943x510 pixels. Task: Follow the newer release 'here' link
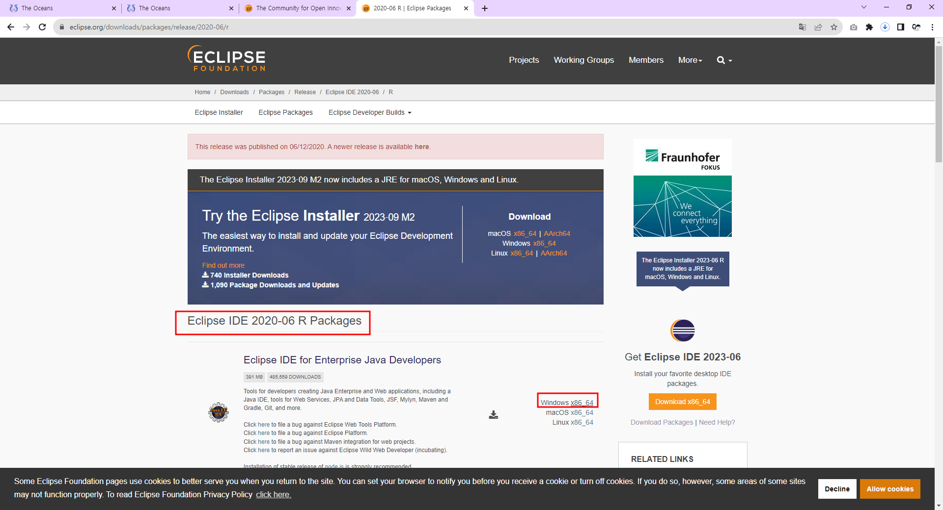click(421, 147)
